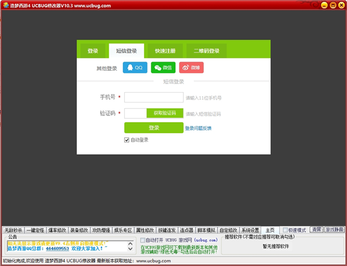Minimize the window via yellow minus button
The image size is (347, 266).
click(x=324, y=5)
